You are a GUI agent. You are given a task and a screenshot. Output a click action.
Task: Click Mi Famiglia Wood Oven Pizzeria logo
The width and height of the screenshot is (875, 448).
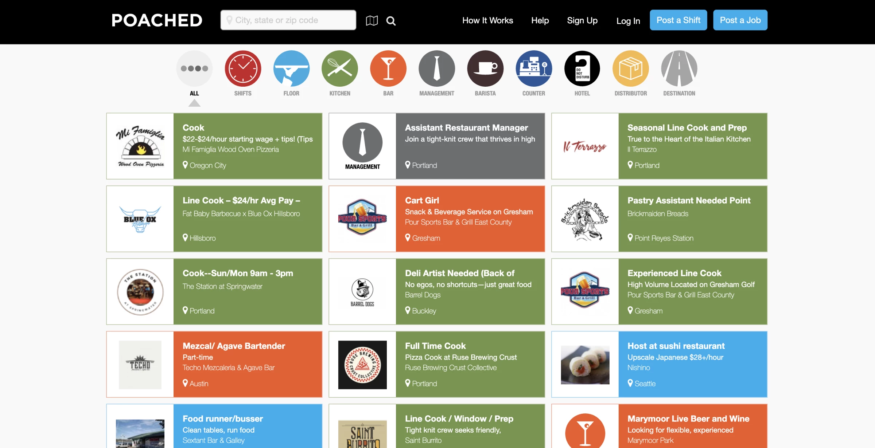[140, 146]
